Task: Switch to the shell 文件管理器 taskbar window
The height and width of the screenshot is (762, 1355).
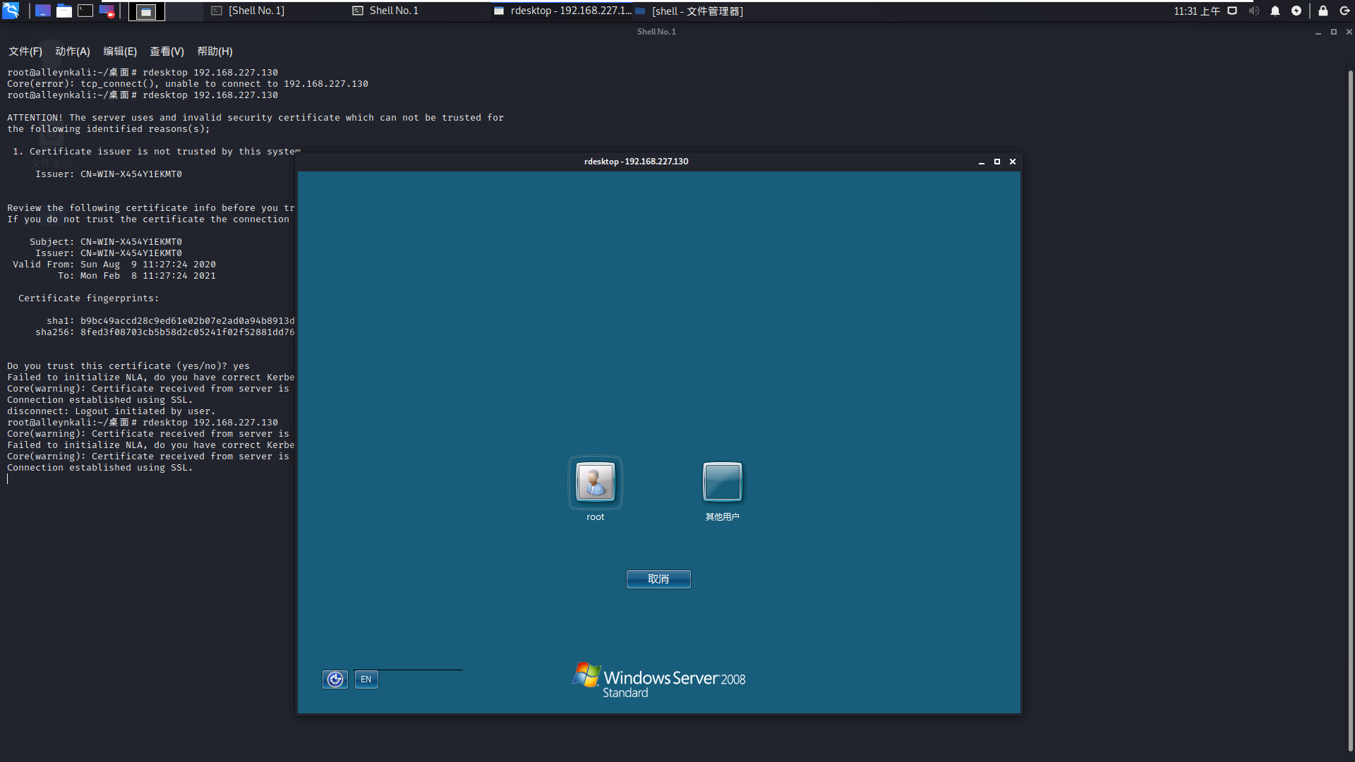Action: (697, 11)
